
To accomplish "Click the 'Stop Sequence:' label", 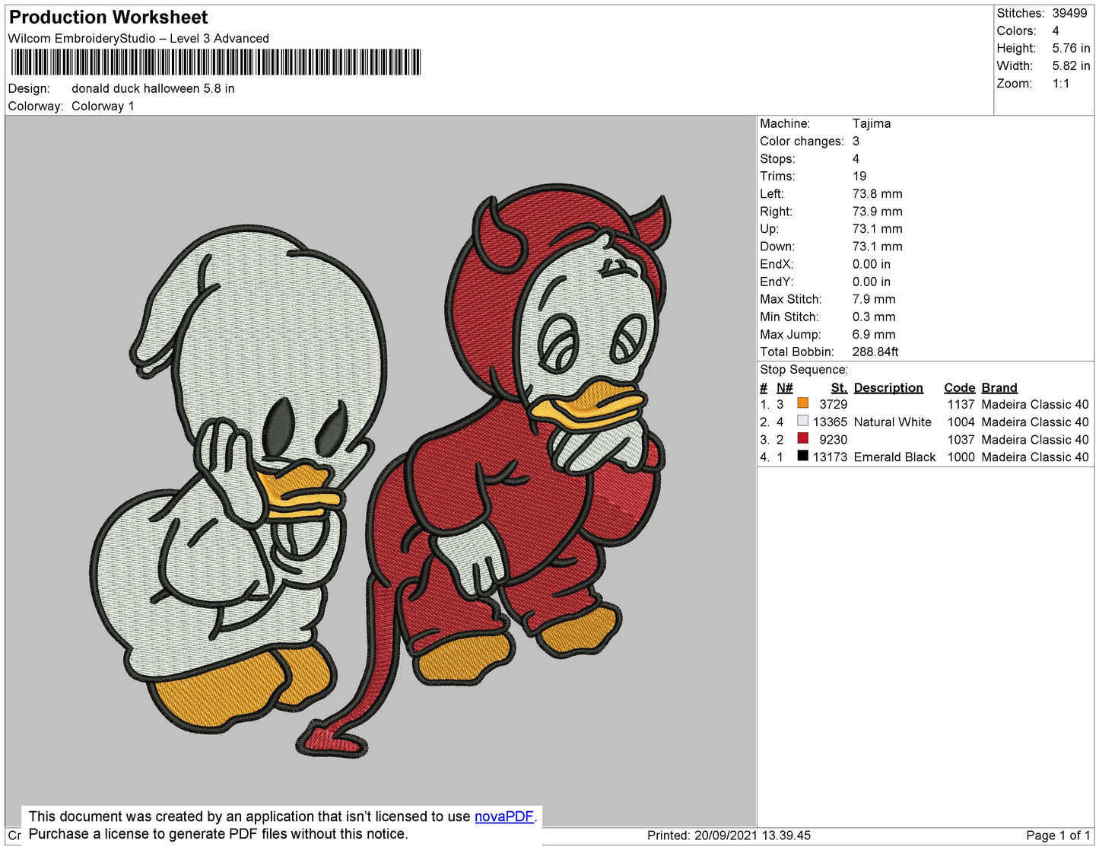I will (804, 370).
